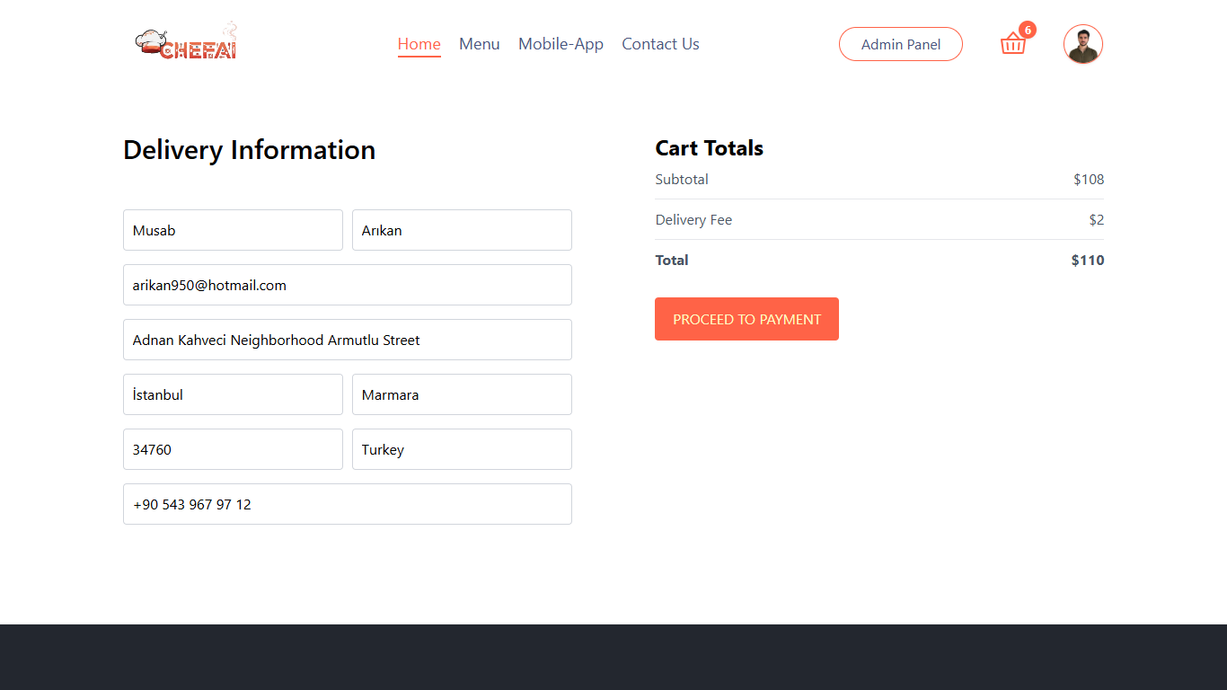Click the $110 total amount
The width and height of the screenshot is (1227, 690).
(x=1087, y=261)
